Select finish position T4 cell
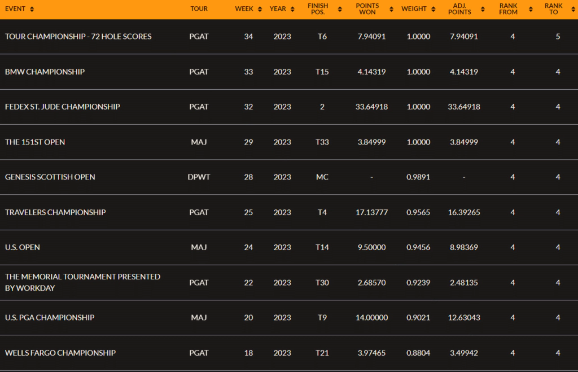The width and height of the screenshot is (578, 372). (x=322, y=212)
